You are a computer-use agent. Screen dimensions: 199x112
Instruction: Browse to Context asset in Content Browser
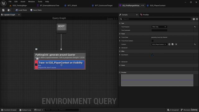pos(173,44)
